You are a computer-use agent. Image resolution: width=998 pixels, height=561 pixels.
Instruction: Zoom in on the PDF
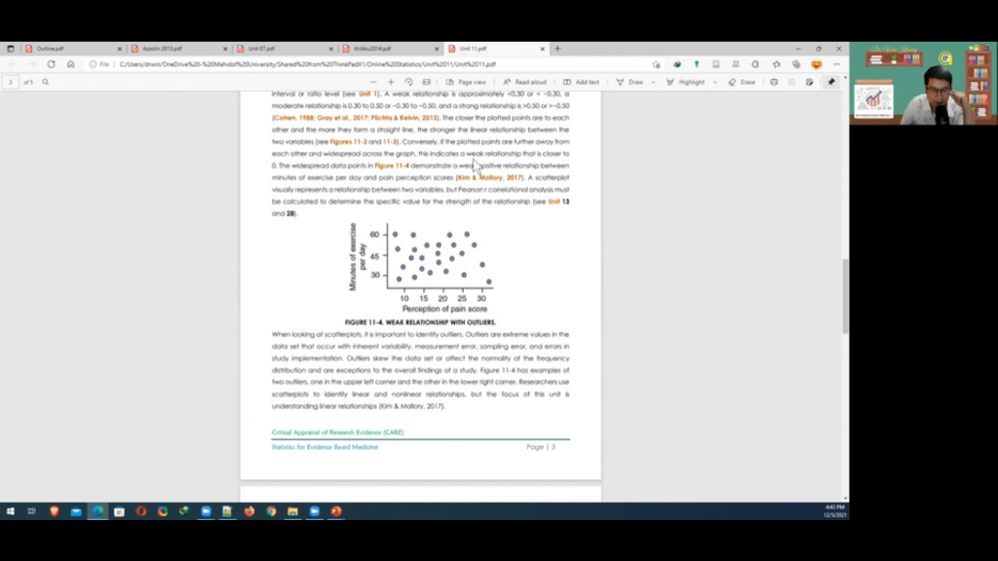point(391,82)
